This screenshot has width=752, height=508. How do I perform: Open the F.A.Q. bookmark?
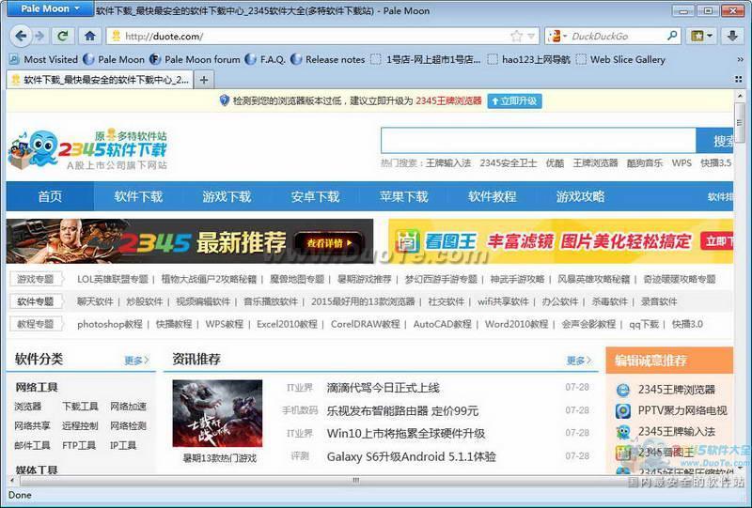(x=265, y=59)
